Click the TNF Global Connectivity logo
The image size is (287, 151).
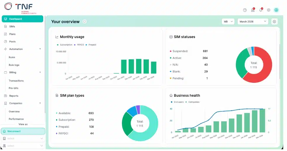pyautogui.click(x=20, y=8)
